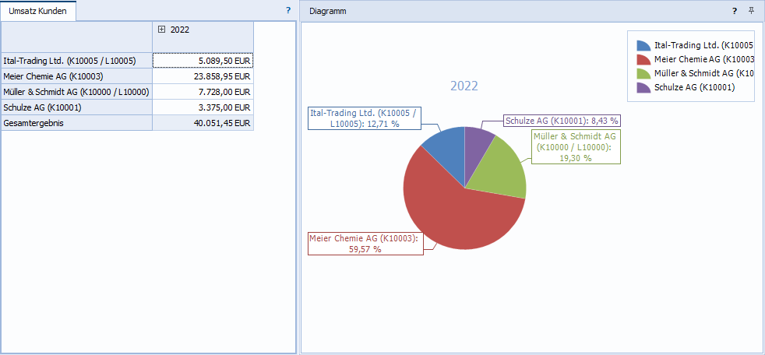Viewport: 765px width, 355px height.
Task: Select the 23.858,95 EUR value cell
Action: (x=203, y=76)
